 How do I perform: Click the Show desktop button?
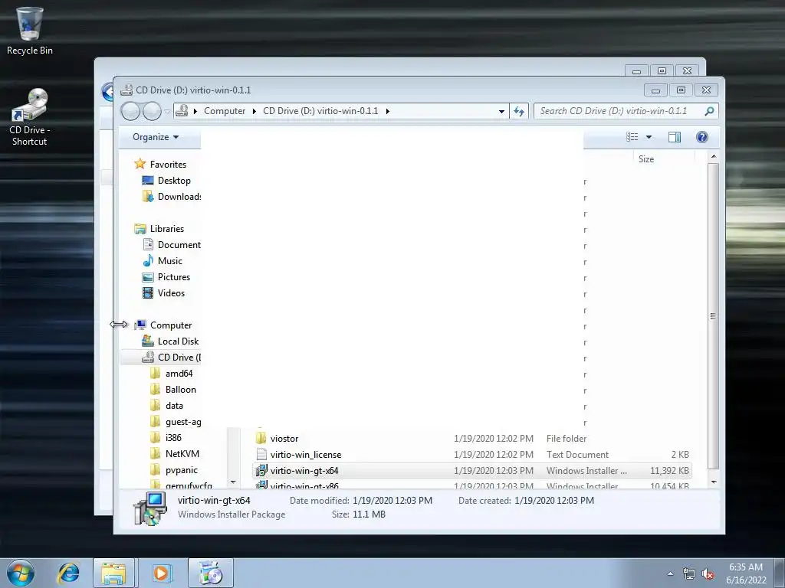coord(780,573)
